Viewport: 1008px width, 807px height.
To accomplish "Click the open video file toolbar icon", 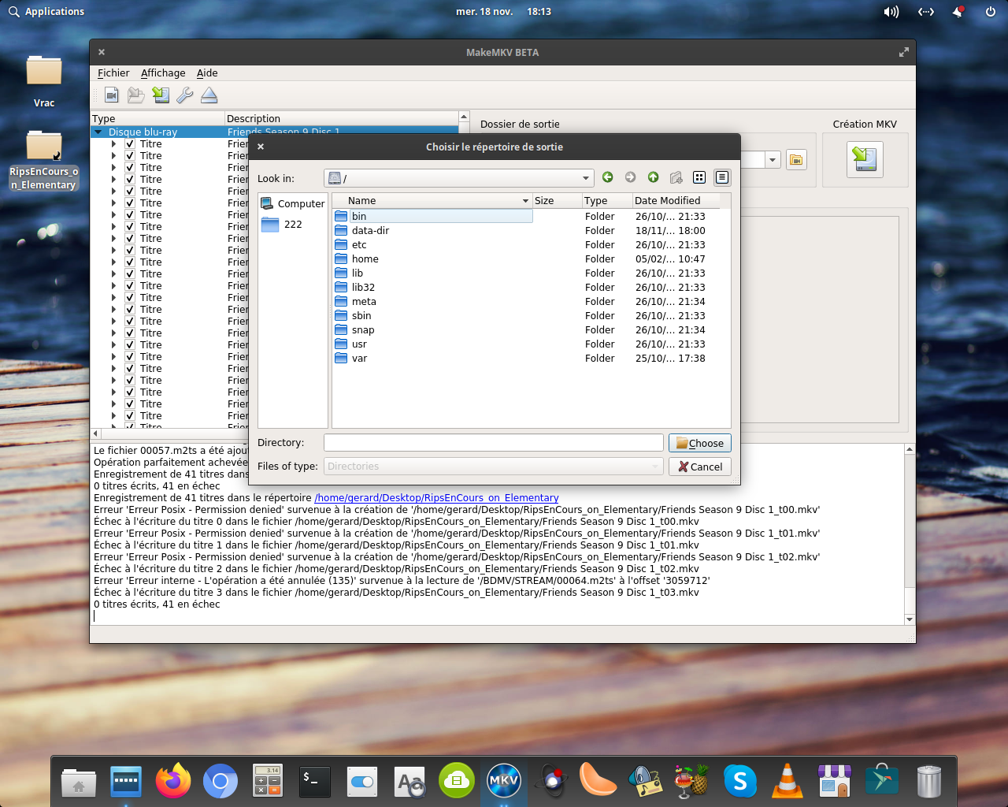I will [x=112, y=95].
